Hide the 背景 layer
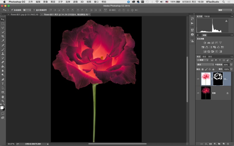This screenshot has width=234, height=146. (198, 93)
